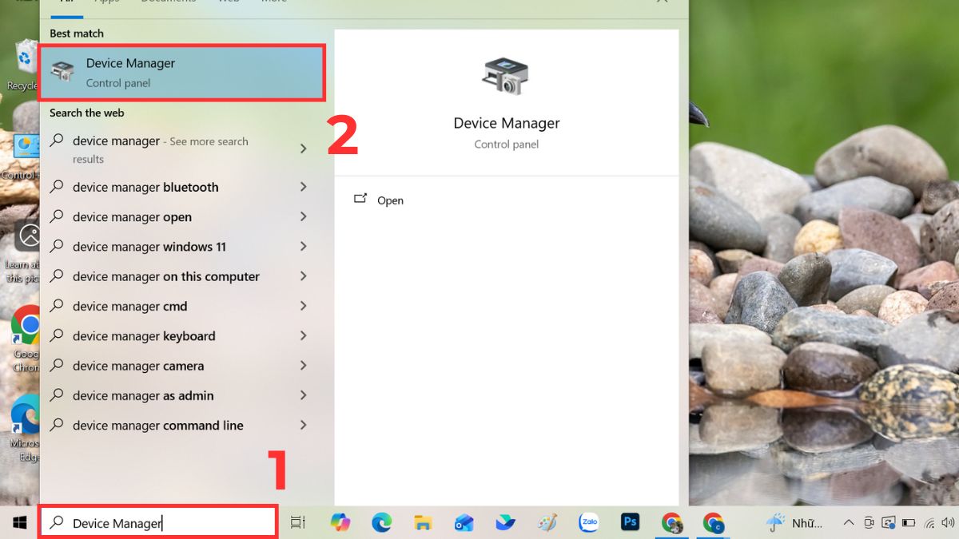
Task: Open 'device manager - See more search results'
Action: tap(160, 149)
